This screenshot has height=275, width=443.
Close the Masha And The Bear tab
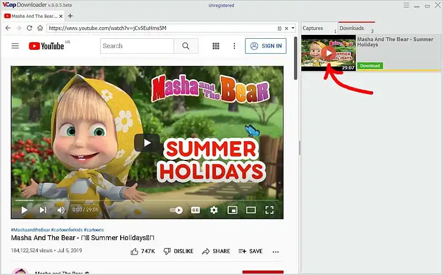pyautogui.click(x=61, y=17)
